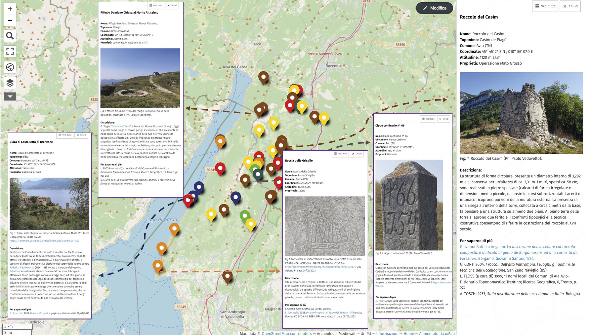Click Vedi tutto in Rifugio Damiano Chiesa popup

click(x=155, y=6)
